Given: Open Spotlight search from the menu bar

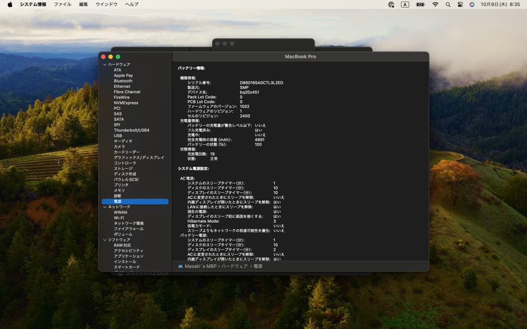Looking at the screenshot, I should pyautogui.click(x=448, y=4).
